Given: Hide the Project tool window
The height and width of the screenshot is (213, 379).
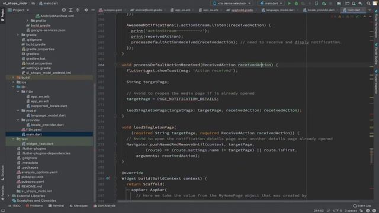Looking at the screenshot, I should [93, 10].
